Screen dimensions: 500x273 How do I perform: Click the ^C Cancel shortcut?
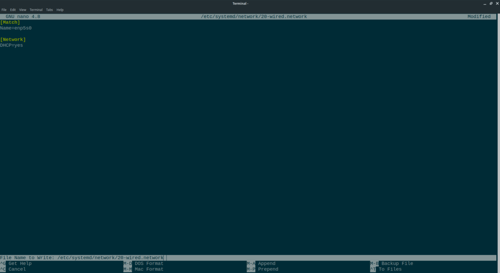(13, 269)
